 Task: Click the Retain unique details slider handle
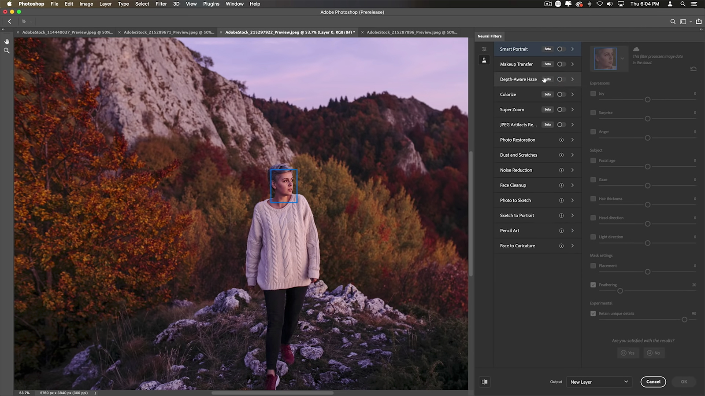[x=684, y=319]
